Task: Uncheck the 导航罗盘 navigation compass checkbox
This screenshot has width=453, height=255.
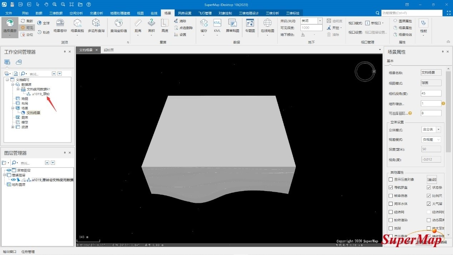Action: 390,187
